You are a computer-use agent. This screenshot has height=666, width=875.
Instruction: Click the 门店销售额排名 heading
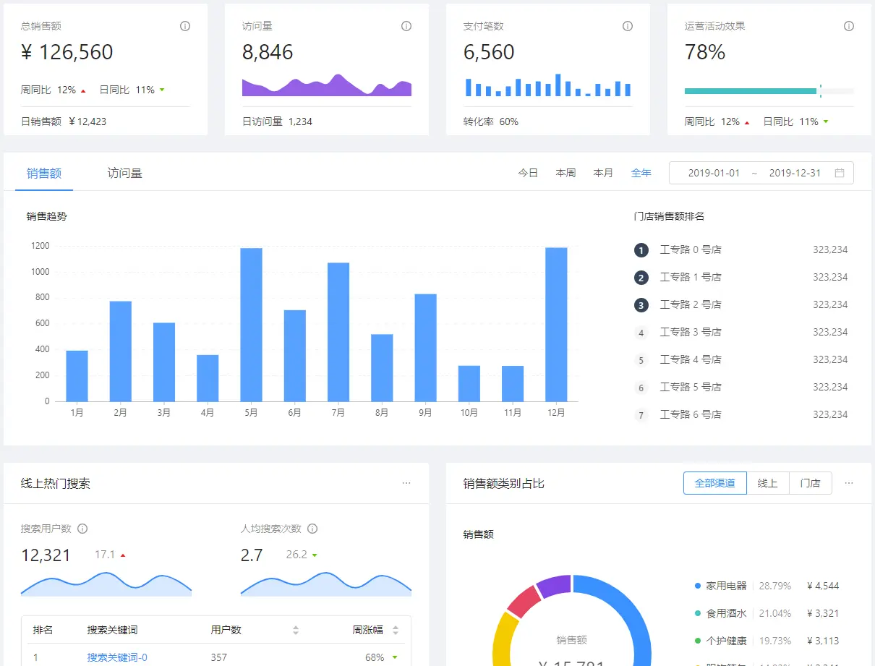pos(670,216)
